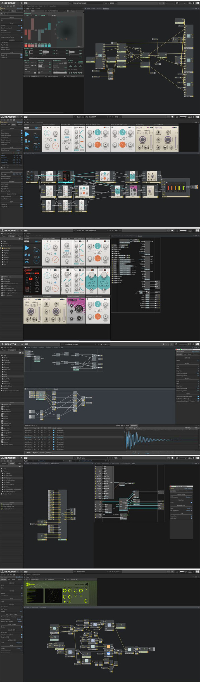
Task: Click the search magnifier in Black Rain window
Action: pyautogui.click(x=21, y=458)
